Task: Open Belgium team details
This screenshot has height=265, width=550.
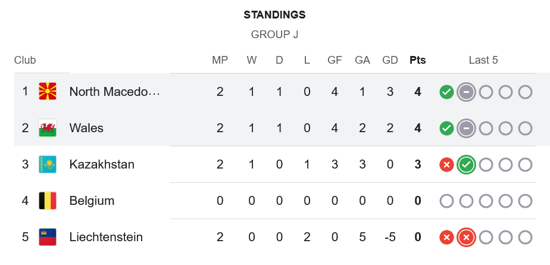Action: pos(92,201)
